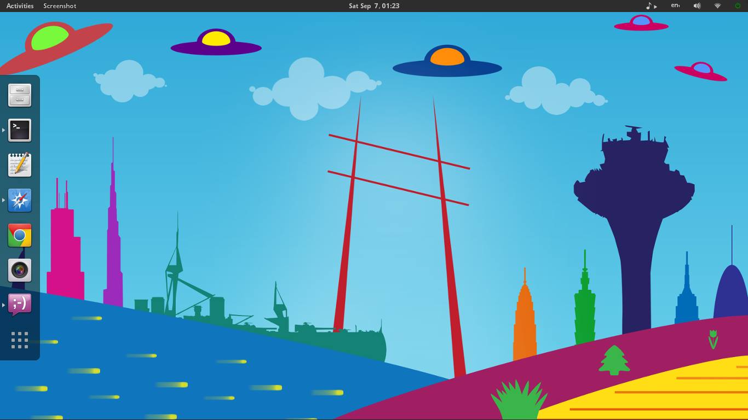Launch the compass web browser icon
Screen dimensions: 748x420
click(20, 200)
